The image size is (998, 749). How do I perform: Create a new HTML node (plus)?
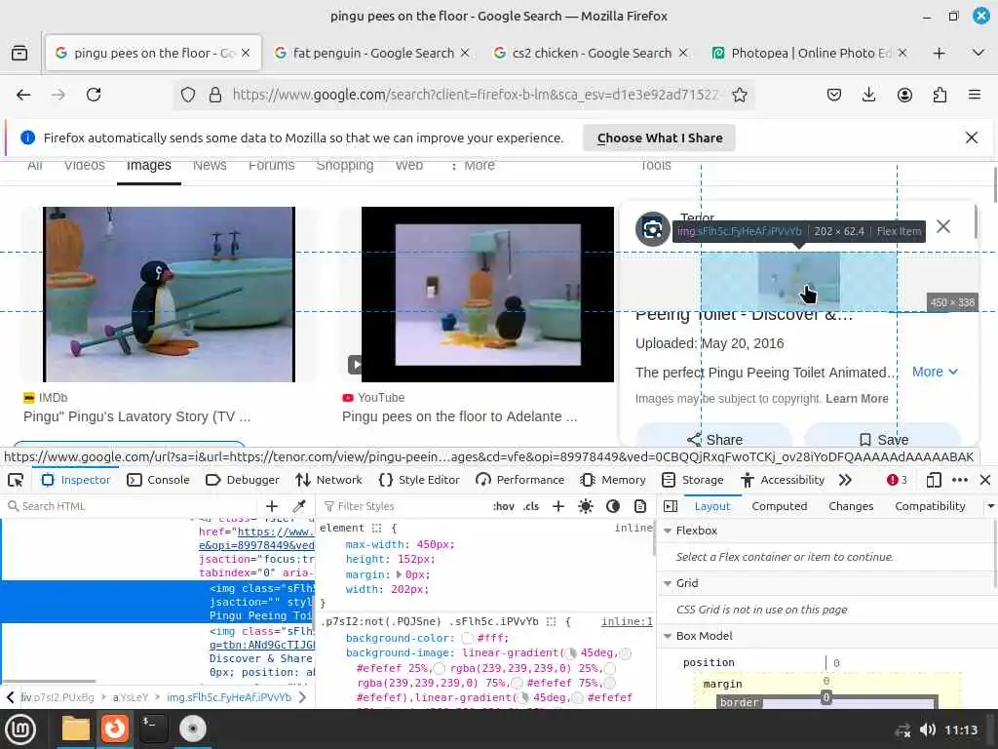(x=272, y=506)
